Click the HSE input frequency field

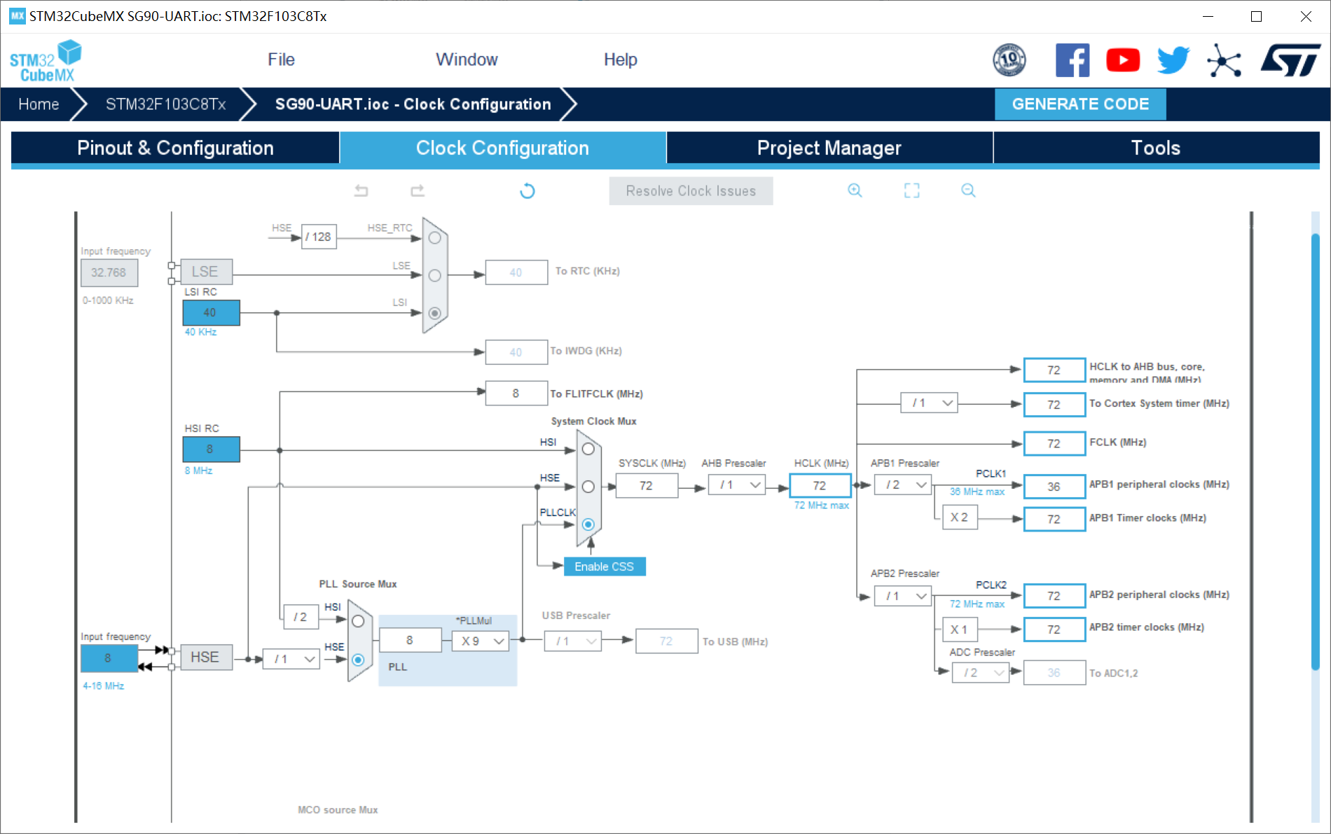(109, 658)
